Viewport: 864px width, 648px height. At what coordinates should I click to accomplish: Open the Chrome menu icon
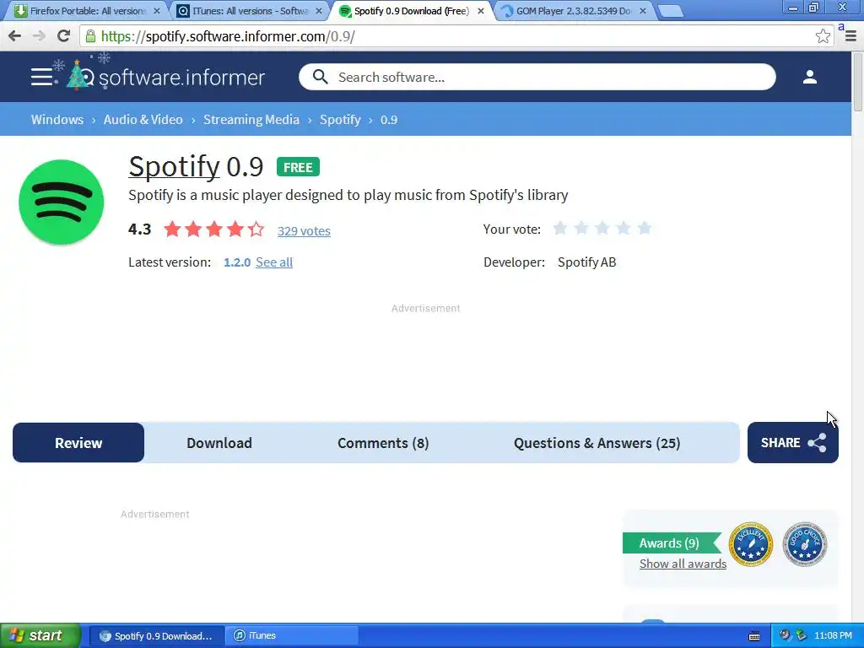click(x=850, y=36)
